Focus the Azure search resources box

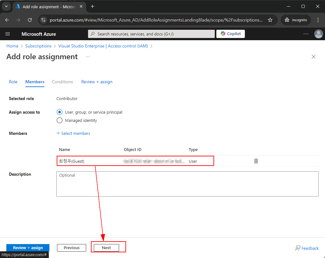[151, 34]
